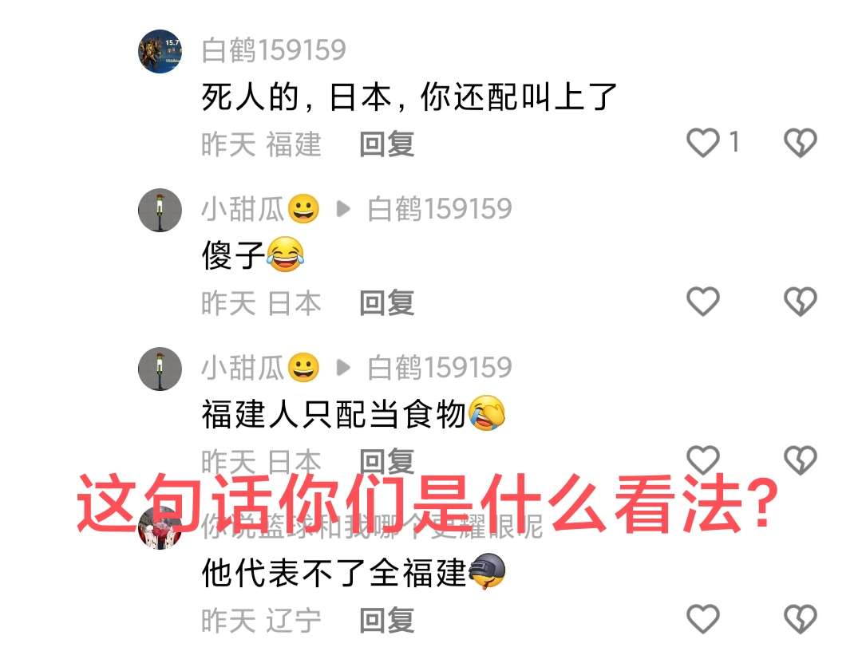This screenshot has height=659, width=862.
Task: Like the 傻子 comment
Action: tap(703, 302)
